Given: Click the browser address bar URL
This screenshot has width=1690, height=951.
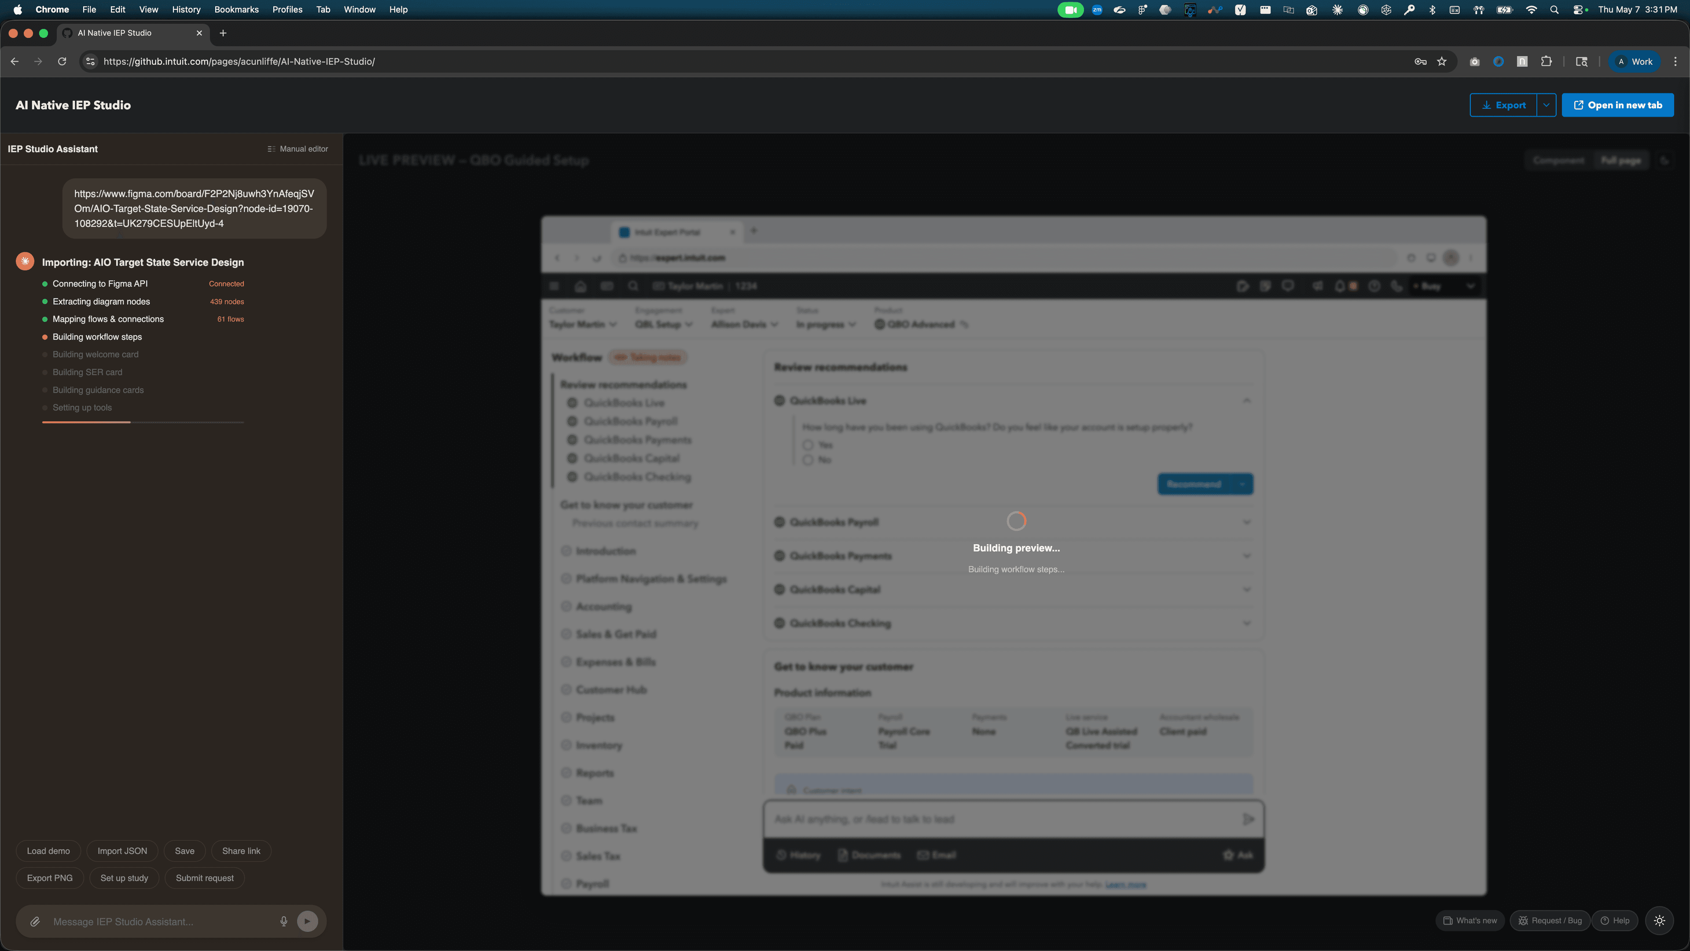Looking at the screenshot, I should [239, 62].
